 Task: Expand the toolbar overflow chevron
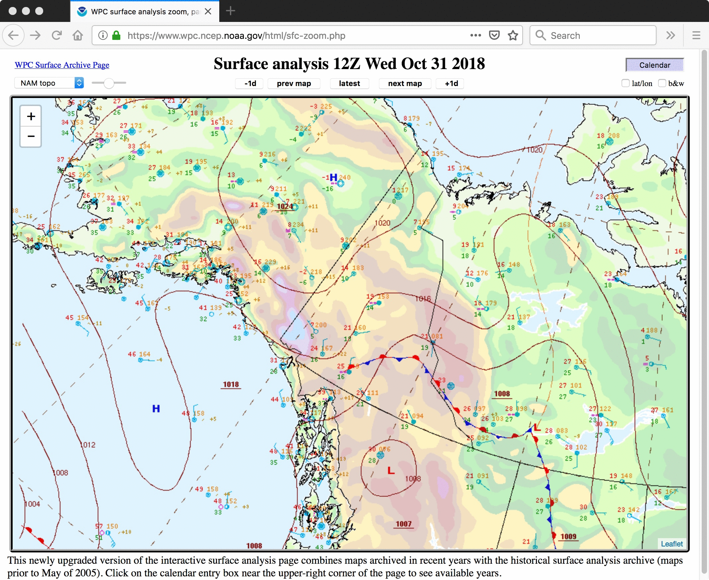click(x=670, y=36)
